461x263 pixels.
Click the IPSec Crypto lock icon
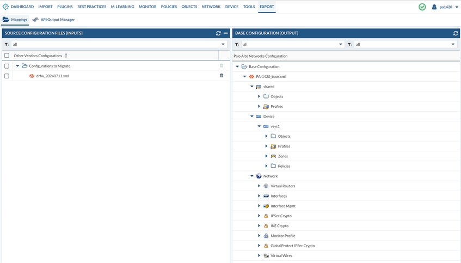pos(266,216)
